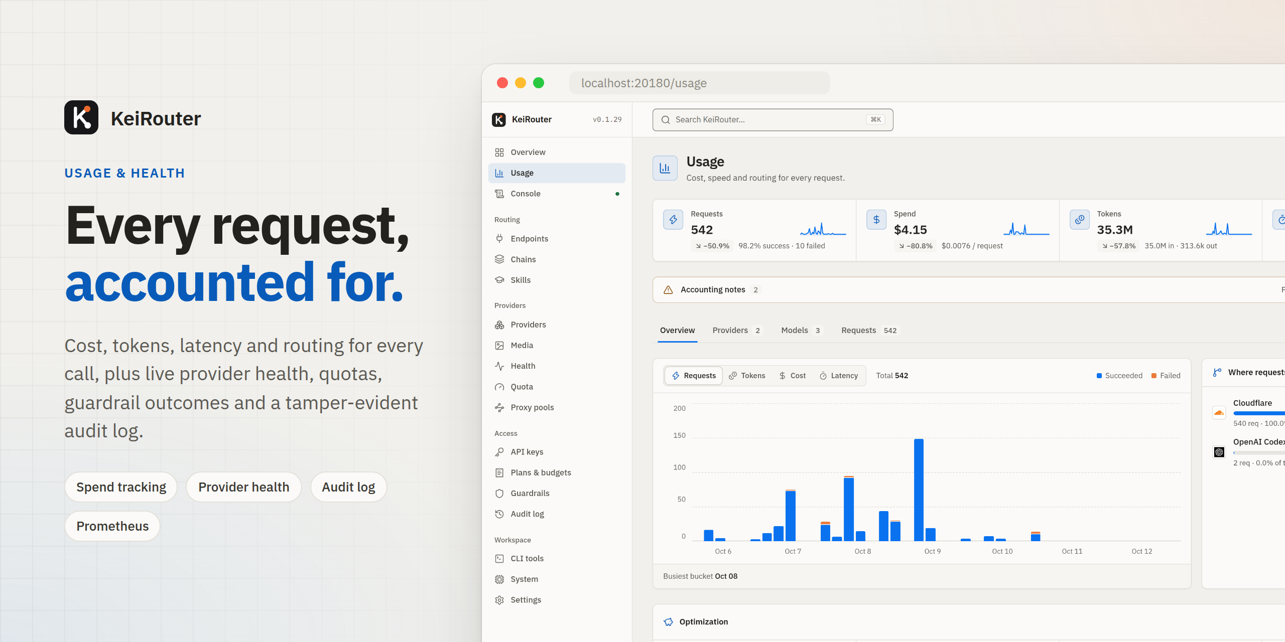Viewport: 1285px width, 642px height.
Task: Open the Skills page
Action: coord(556,280)
